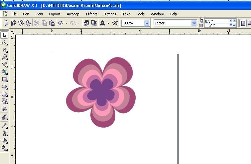Click the Save icon
Viewport: 251px width, 164px height.
[x=21, y=23]
